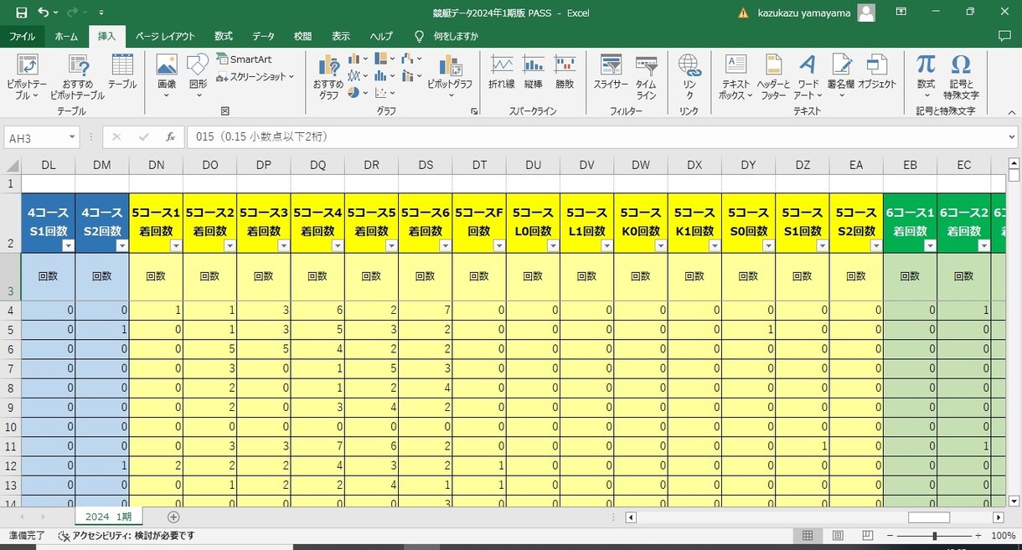Insert a スライサー slicer
The image size is (1022, 550).
pos(611,72)
